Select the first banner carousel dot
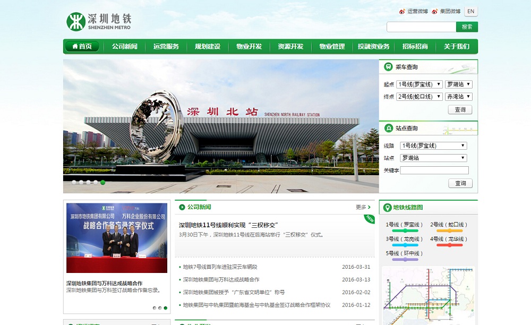531x325 pixels. coord(74,183)
